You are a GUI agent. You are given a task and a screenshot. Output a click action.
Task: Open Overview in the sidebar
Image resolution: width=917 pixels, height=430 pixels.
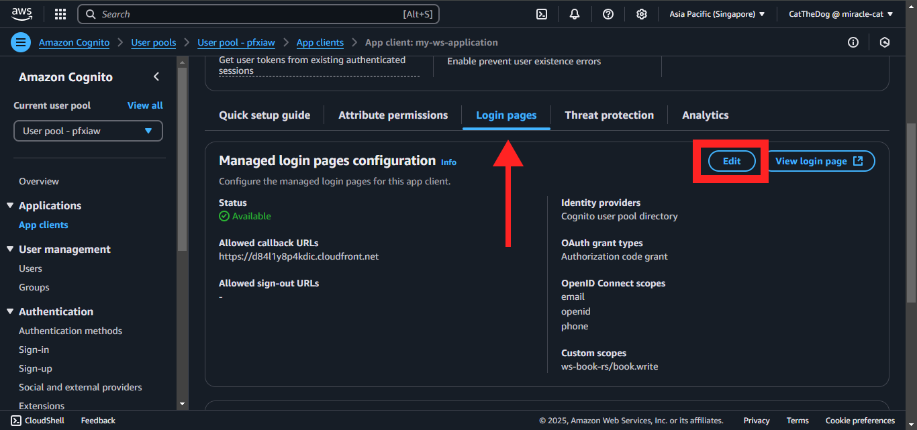click(39, 181)
